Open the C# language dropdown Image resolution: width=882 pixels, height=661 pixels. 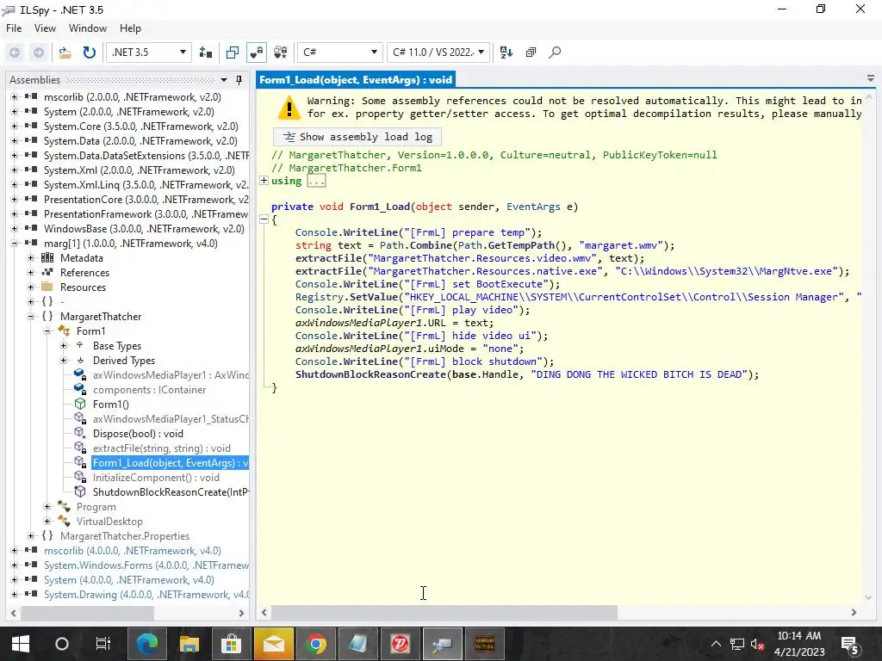click(x=339, y=53)
